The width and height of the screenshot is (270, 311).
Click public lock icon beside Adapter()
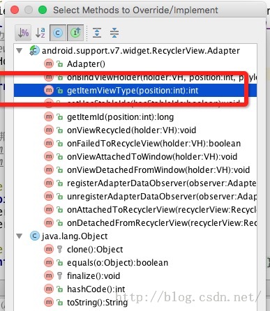(x=60, y=64)
